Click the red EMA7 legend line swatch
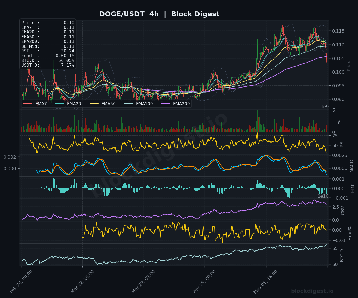Viewport: 358px width, 298px height. (x=28, y=104)
